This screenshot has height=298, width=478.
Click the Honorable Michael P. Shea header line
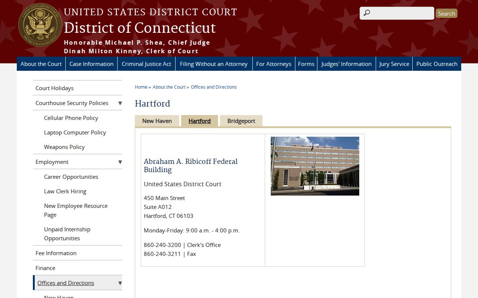coord(137,42)
